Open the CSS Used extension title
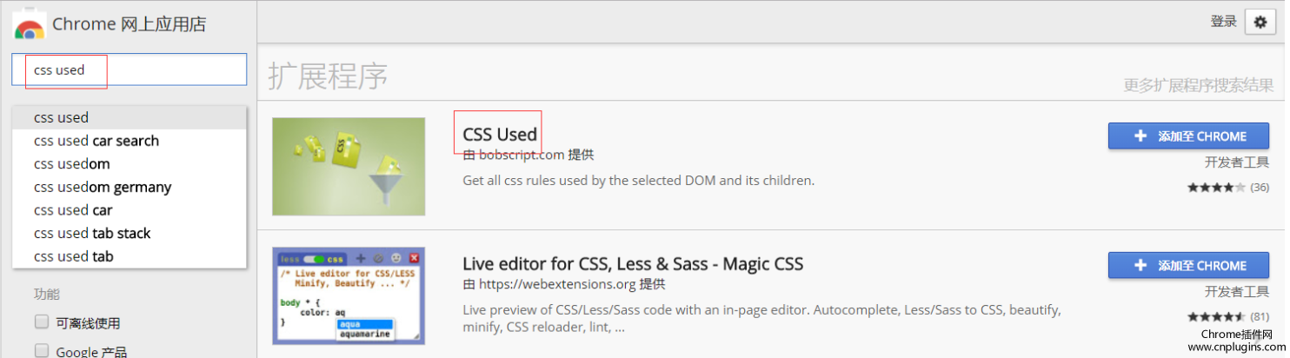1290x358 pixels. click(500, 135)
